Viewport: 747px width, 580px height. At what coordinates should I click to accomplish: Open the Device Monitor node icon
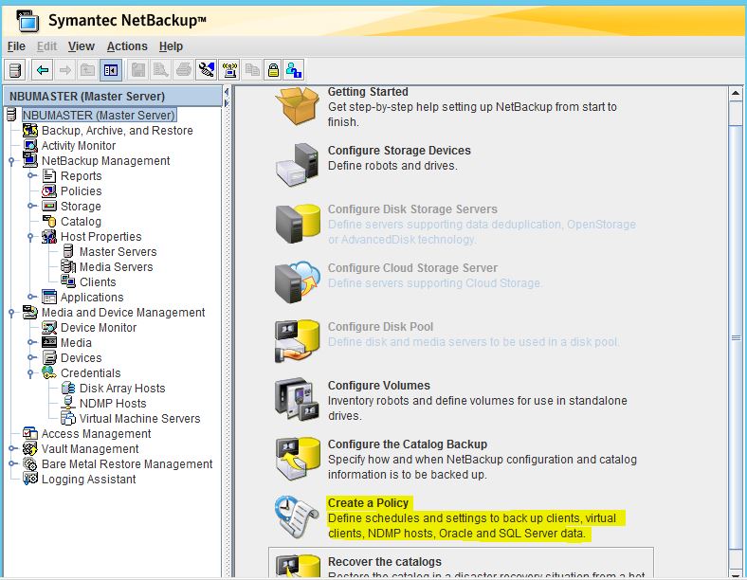pos(49,328)
